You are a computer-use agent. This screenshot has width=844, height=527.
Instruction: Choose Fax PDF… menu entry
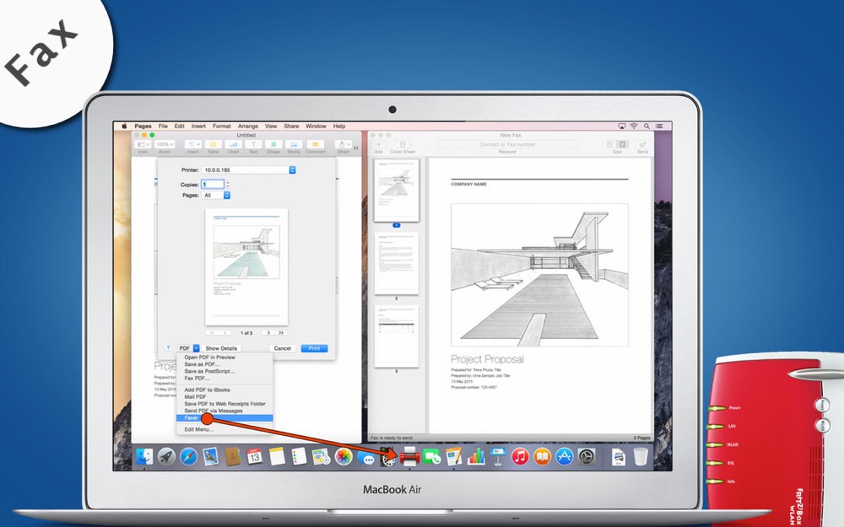tap(225, 378)
